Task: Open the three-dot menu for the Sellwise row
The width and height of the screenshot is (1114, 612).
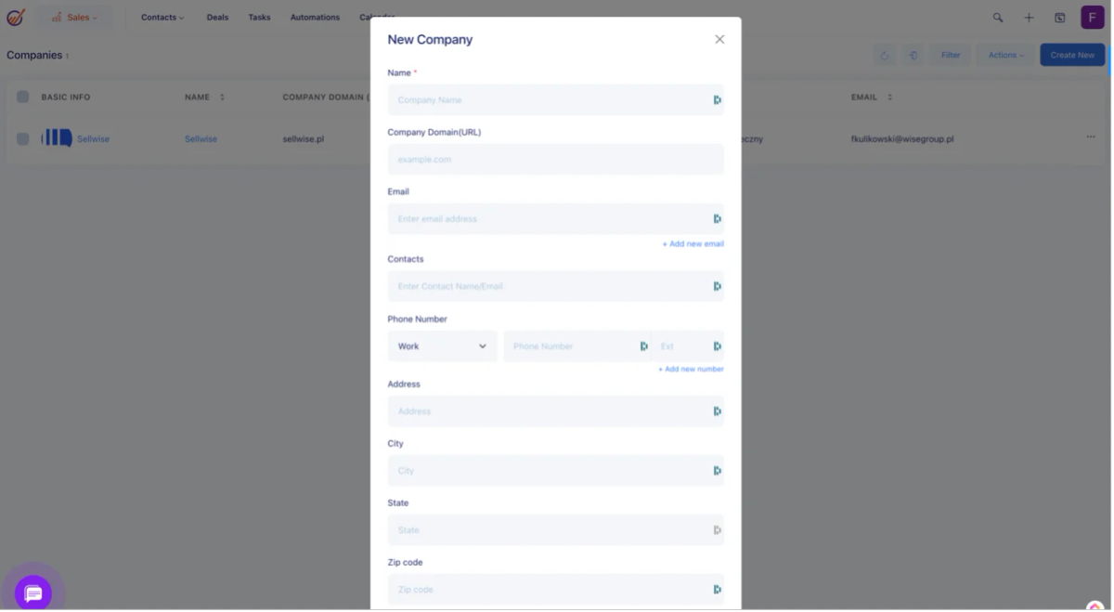Action: (1091, 137)
